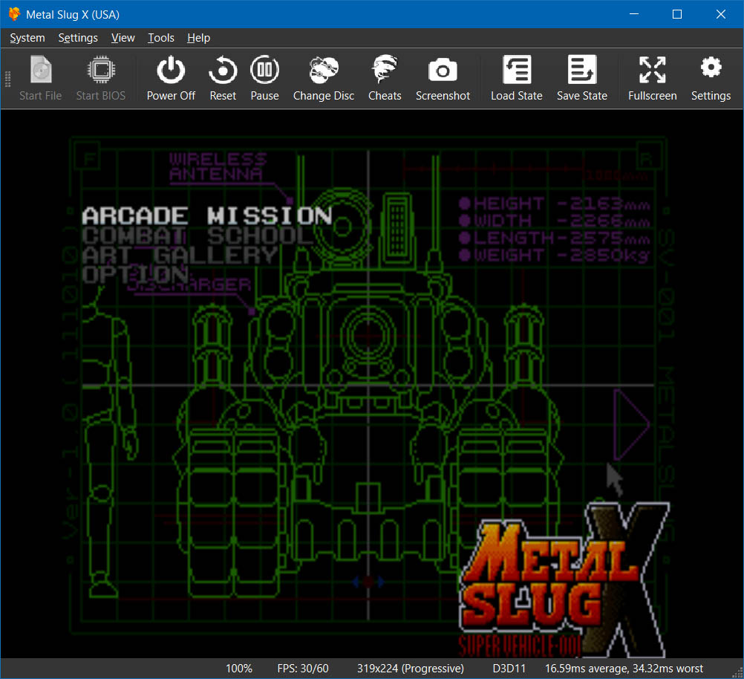Screen dimensions: 744x679
Task: Switch to Fullscreen mode
Action: (x=653, y=78)
